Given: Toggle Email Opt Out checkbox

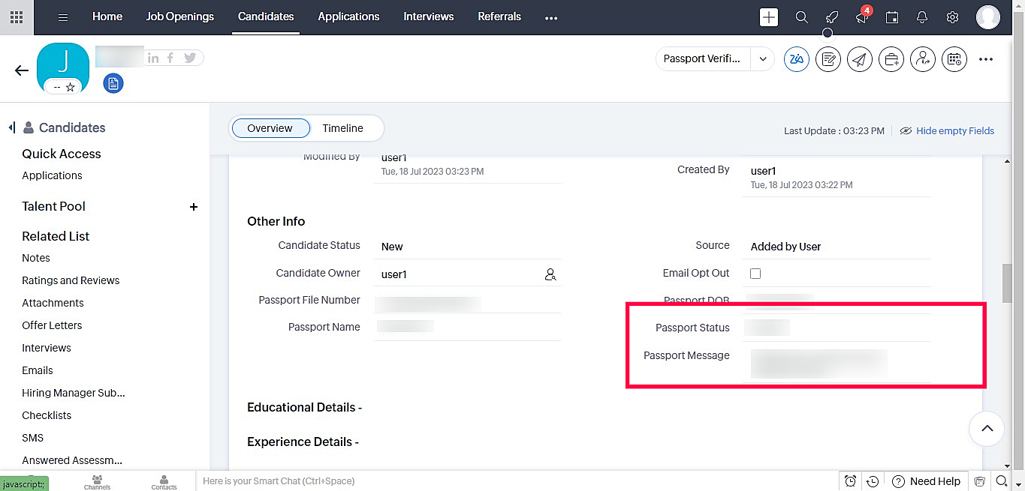Looking at the screenshot, I should (755, 274).
